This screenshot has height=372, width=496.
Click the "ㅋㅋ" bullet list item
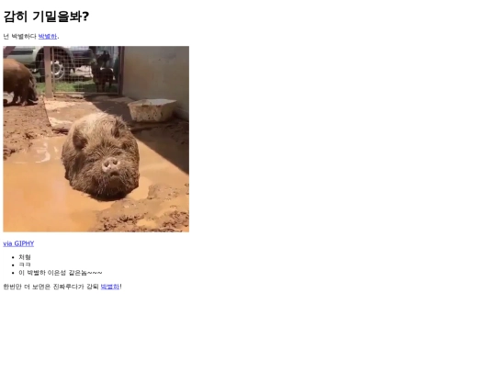pyautogui.click(x=25, y=265)
